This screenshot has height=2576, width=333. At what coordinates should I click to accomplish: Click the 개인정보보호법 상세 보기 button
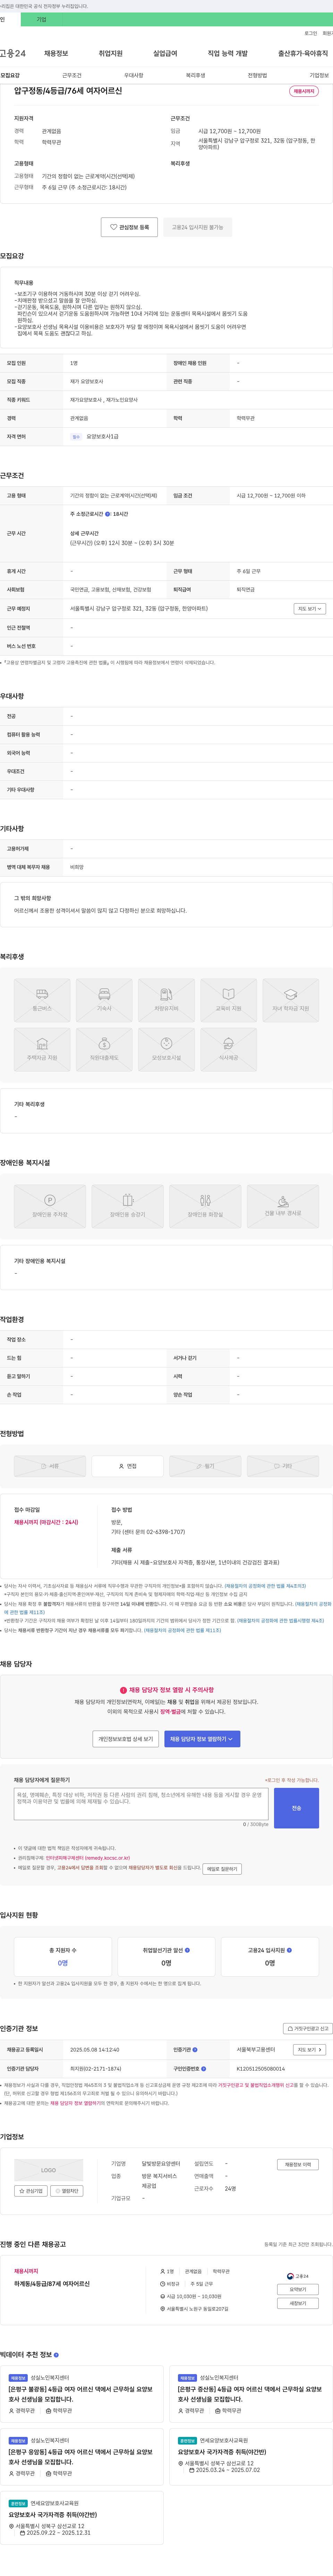(x=126, y=1739)
